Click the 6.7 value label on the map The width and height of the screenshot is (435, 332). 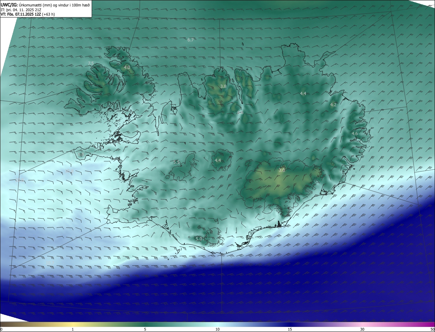coord(191,40)
